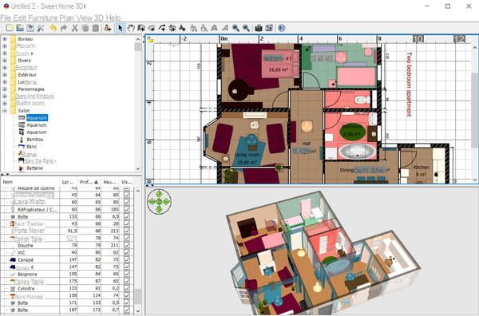Open the File menu

click(6, 18)
